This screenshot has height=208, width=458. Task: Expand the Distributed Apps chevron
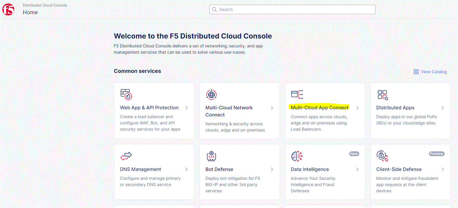coord(443,108)
